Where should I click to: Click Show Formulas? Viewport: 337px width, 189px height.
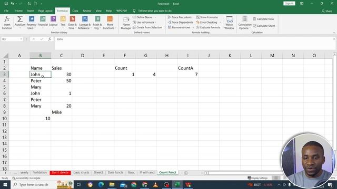tap(207, 17)
